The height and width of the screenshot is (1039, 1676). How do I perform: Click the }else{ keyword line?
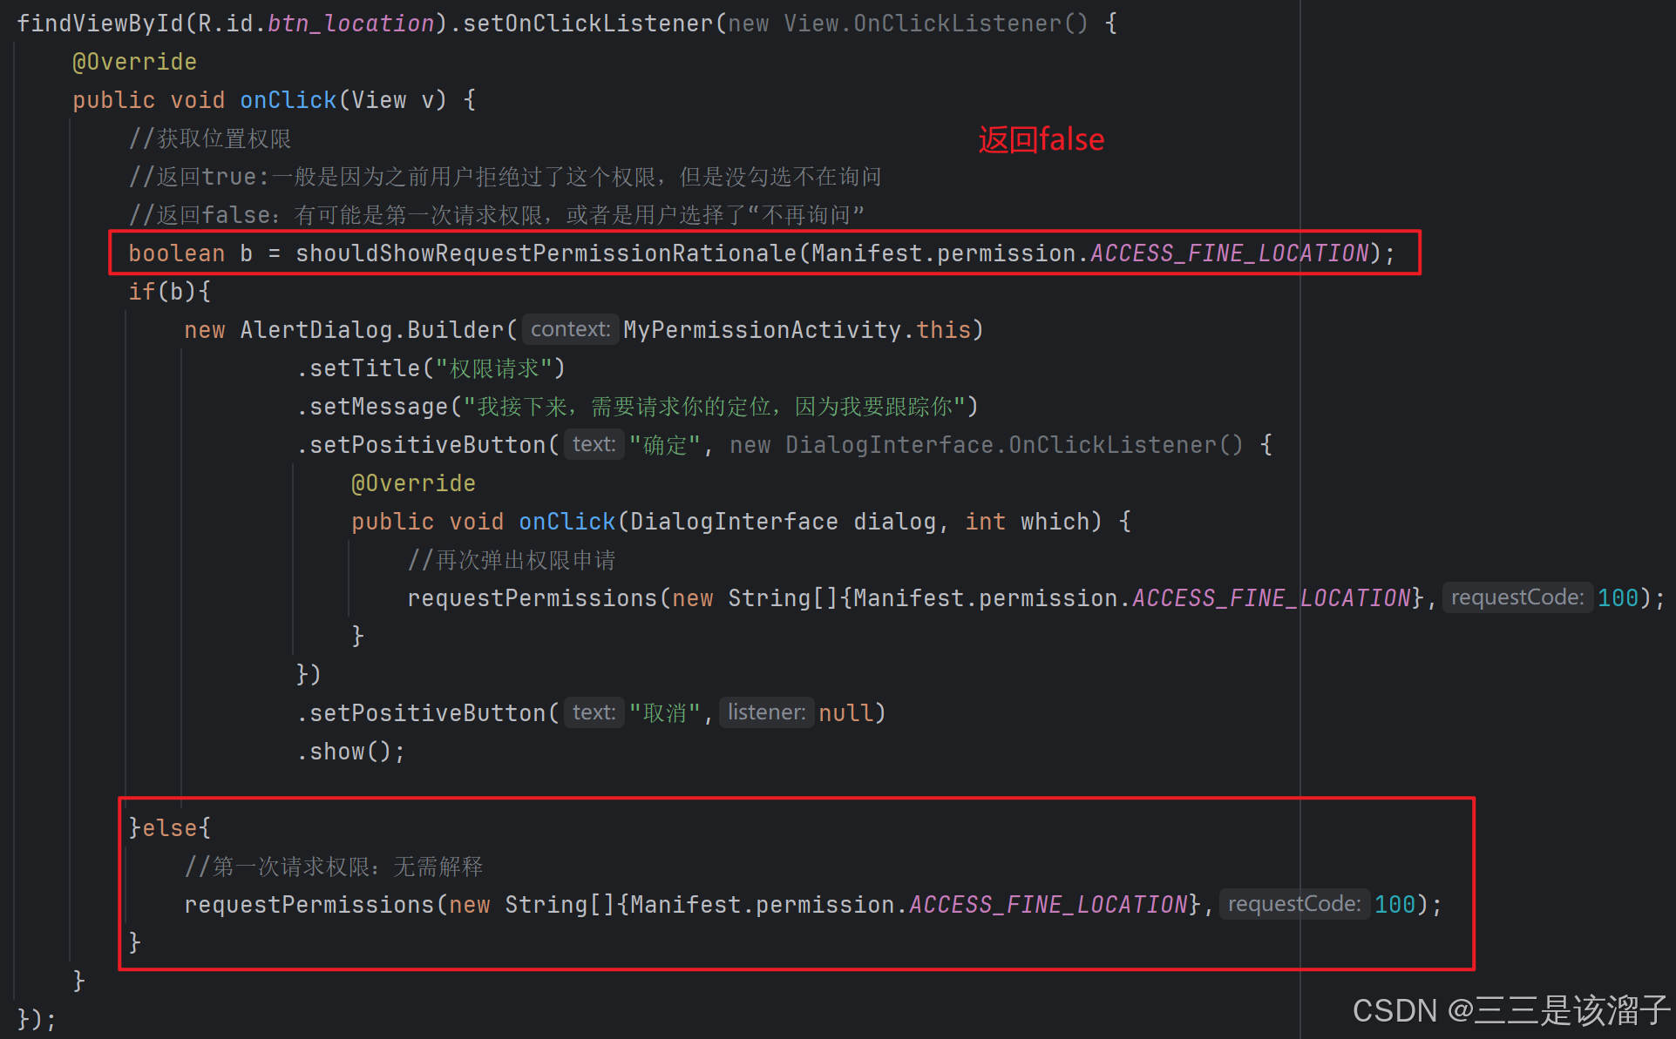click(169, 828)
